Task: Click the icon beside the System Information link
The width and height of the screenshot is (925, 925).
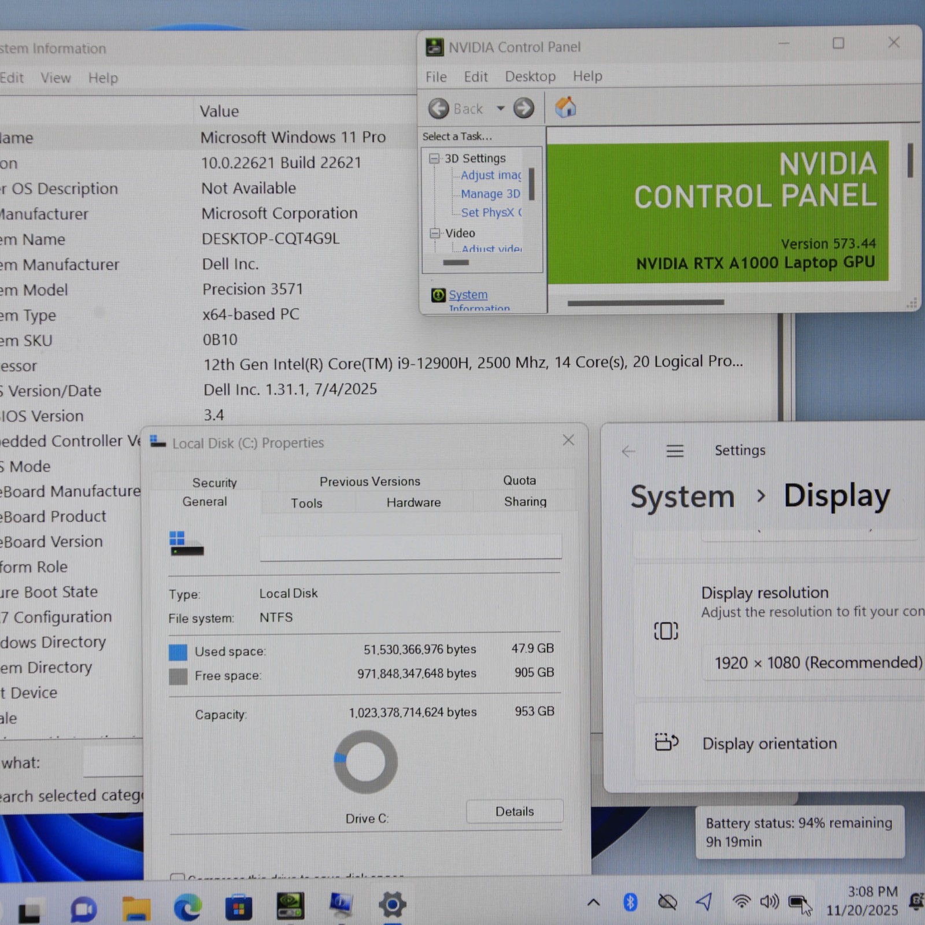Action: (x=438, y=295)
